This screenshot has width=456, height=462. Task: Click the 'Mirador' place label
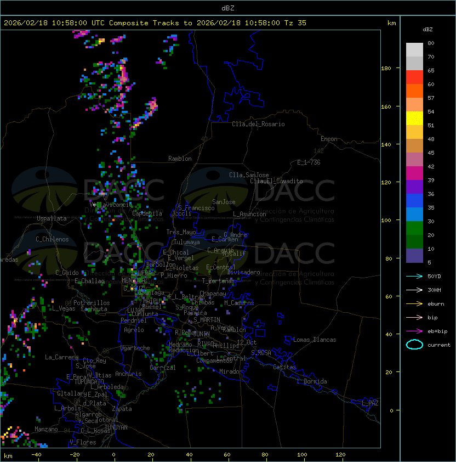[231, 371]
